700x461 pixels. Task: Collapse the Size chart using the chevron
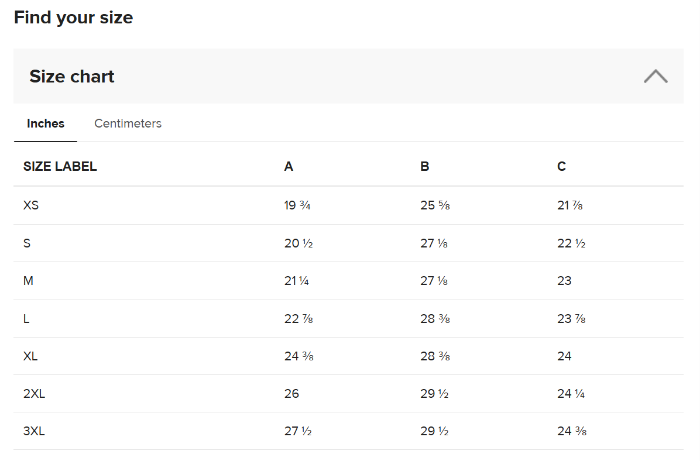pos(655,77)
